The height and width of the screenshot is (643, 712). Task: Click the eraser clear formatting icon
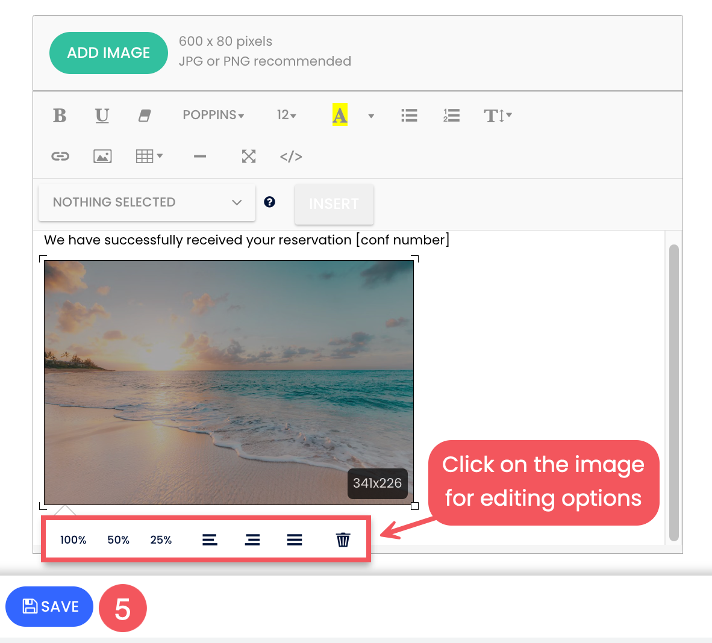(x=145, y=116)
